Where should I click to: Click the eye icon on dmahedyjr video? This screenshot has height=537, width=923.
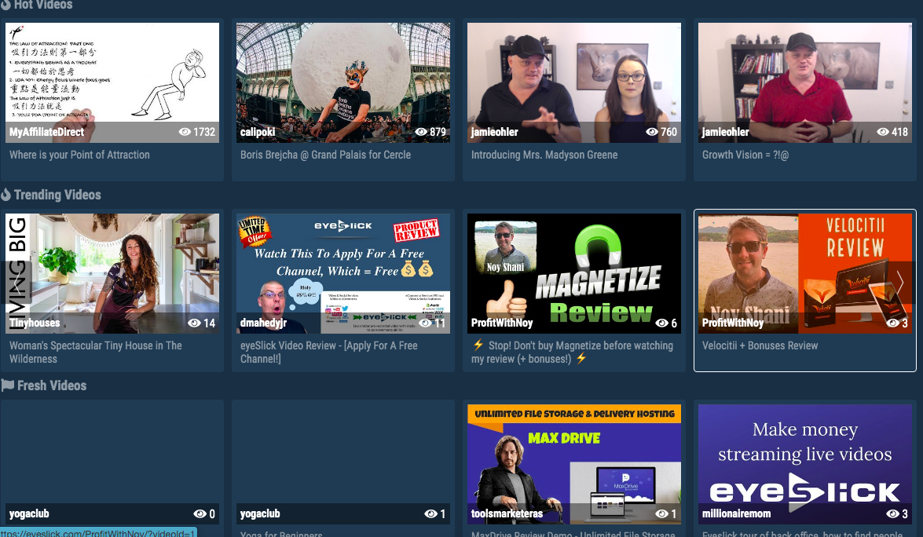click(426, 323)
